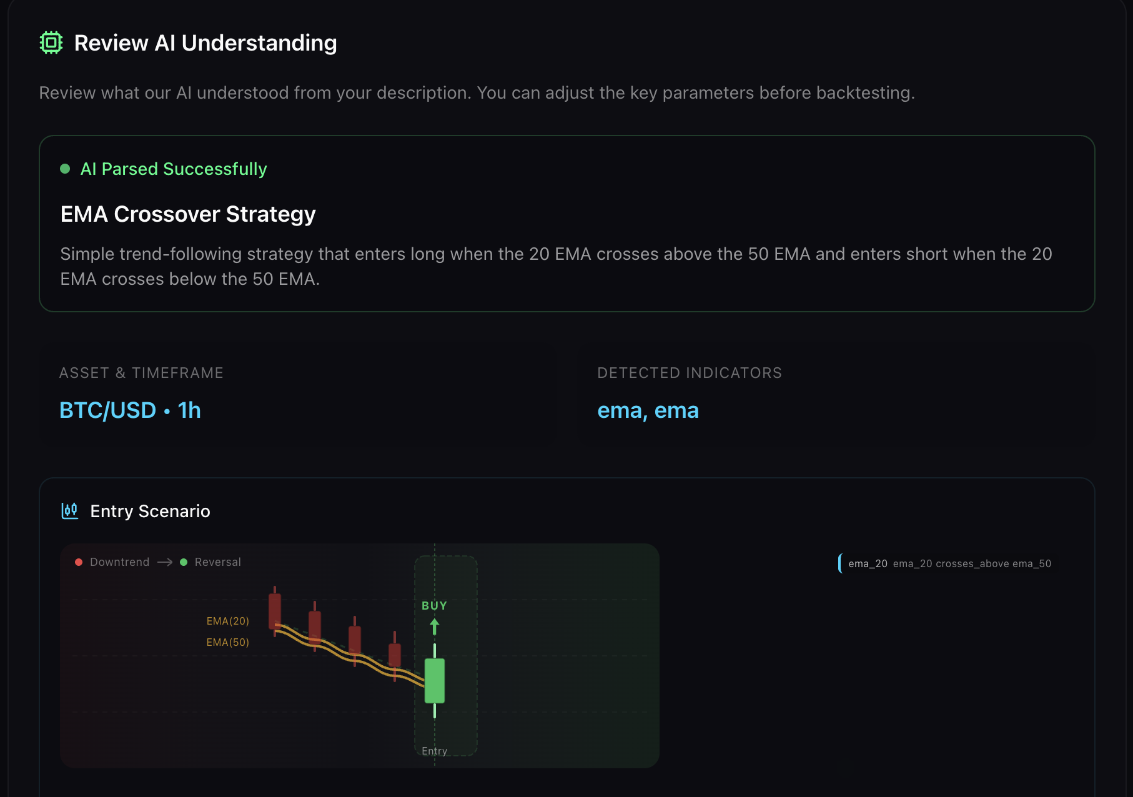Screen dimensions: 1133x797
Task: Select the BTC/USD • 1h asset value
Action: point(130,410)
